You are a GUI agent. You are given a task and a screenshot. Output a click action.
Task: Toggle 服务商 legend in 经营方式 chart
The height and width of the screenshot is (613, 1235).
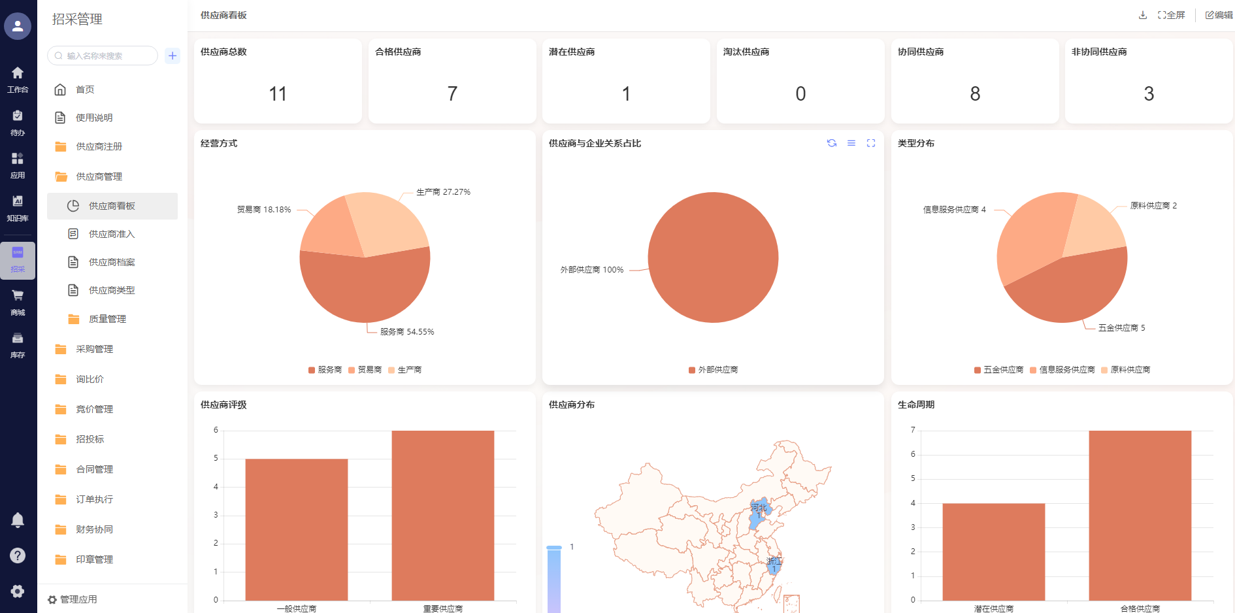325,370
